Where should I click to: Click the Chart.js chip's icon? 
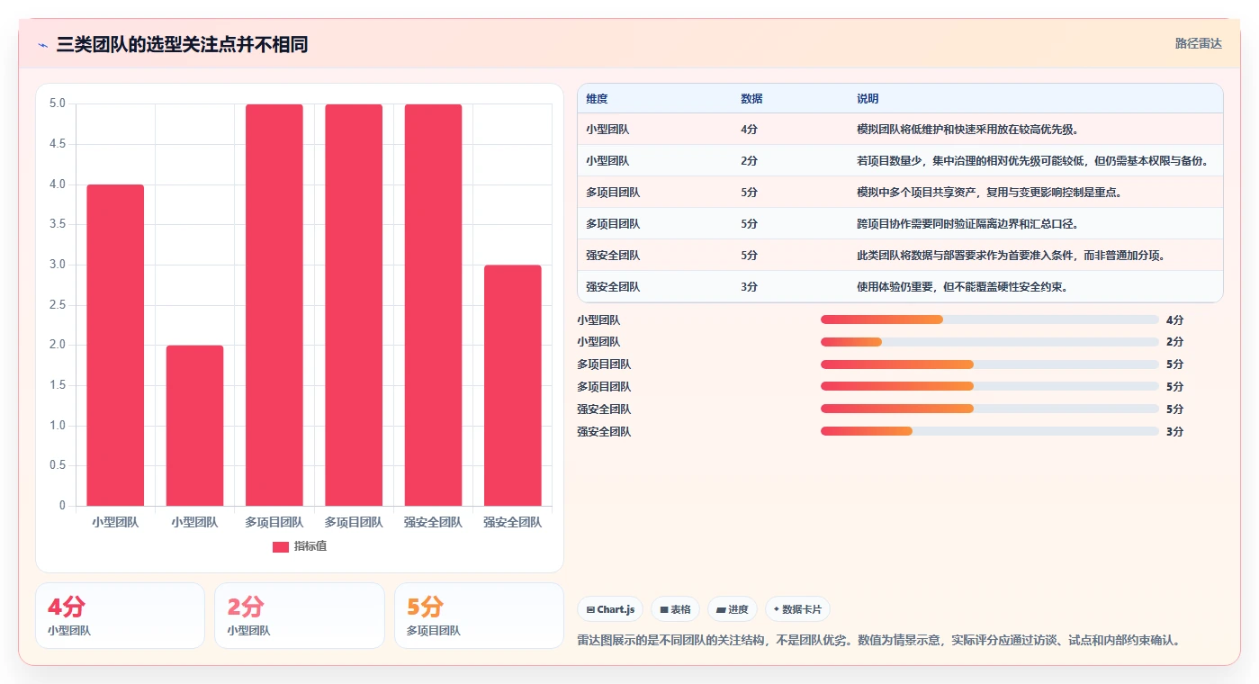coord(590,609)
